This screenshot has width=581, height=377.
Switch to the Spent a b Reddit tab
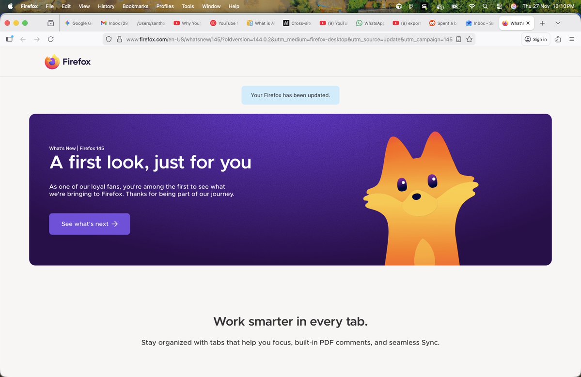click(442, 23)
